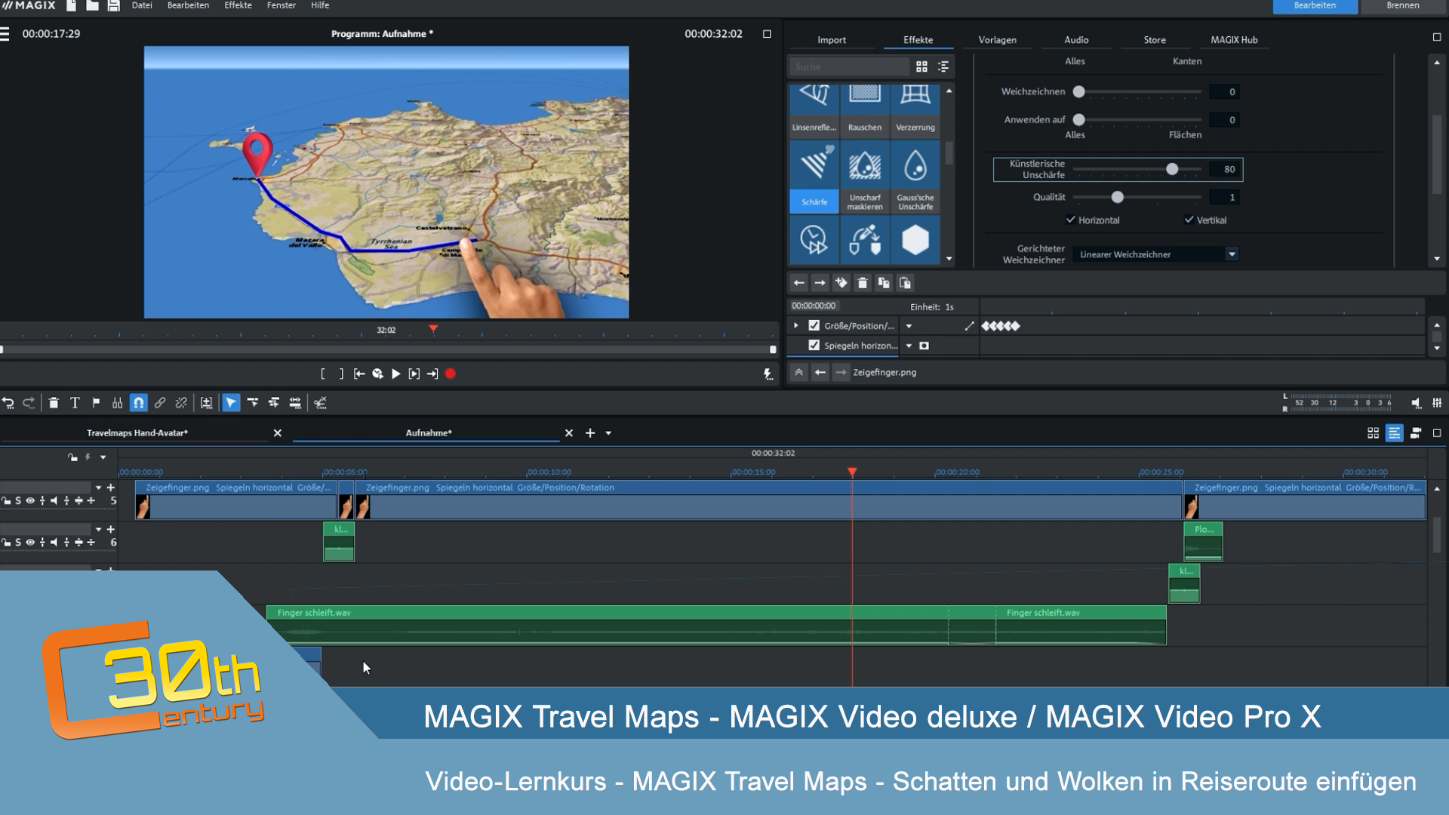Open track 6 header dropdown arrow
Viewport: 1449px width, 815px height.
tap(98, 529)
